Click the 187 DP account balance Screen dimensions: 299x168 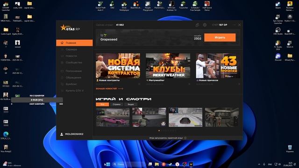pos(220,25)
